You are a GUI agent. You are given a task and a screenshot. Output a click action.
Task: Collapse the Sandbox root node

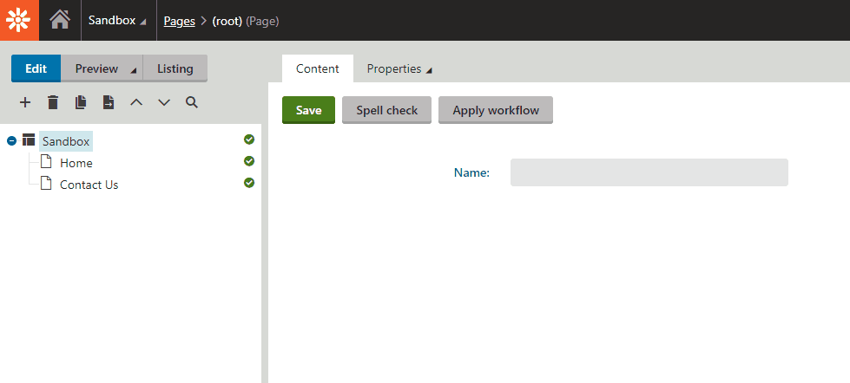click(12, 141)
